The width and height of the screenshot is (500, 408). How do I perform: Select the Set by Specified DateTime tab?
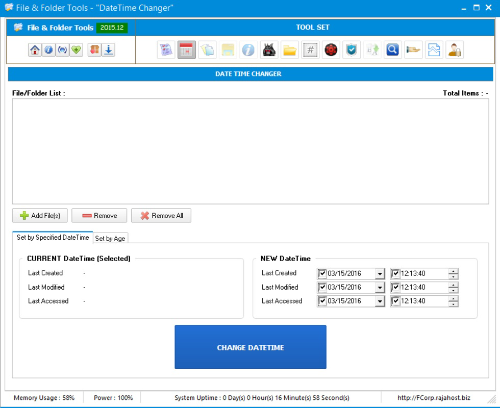(x=53, y=238)
